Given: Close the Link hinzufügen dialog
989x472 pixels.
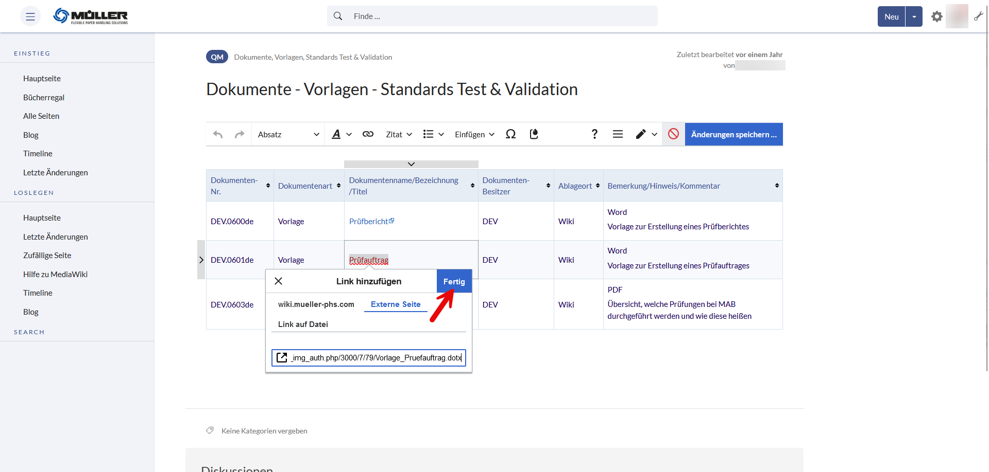Looking at the screenshot, I should (279, 281).
